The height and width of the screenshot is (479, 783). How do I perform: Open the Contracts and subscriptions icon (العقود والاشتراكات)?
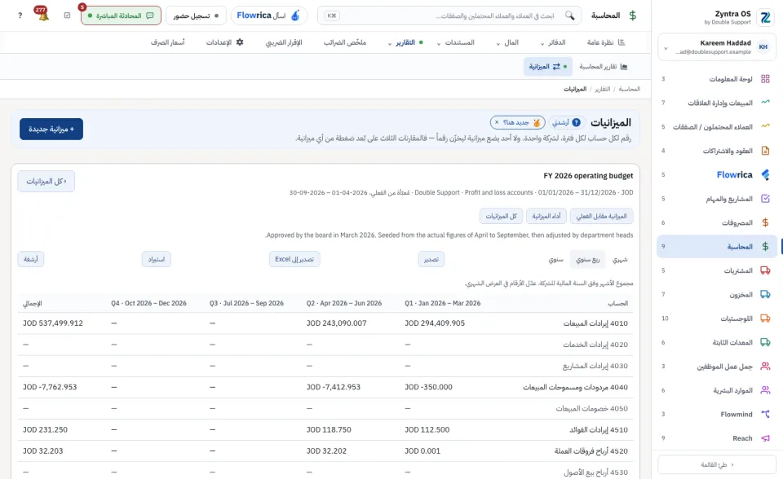[x=765, y=151]
